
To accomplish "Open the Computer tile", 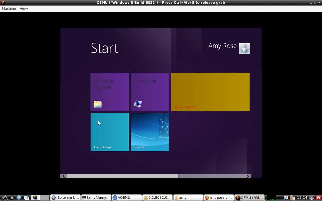I will tap(150, 92).
